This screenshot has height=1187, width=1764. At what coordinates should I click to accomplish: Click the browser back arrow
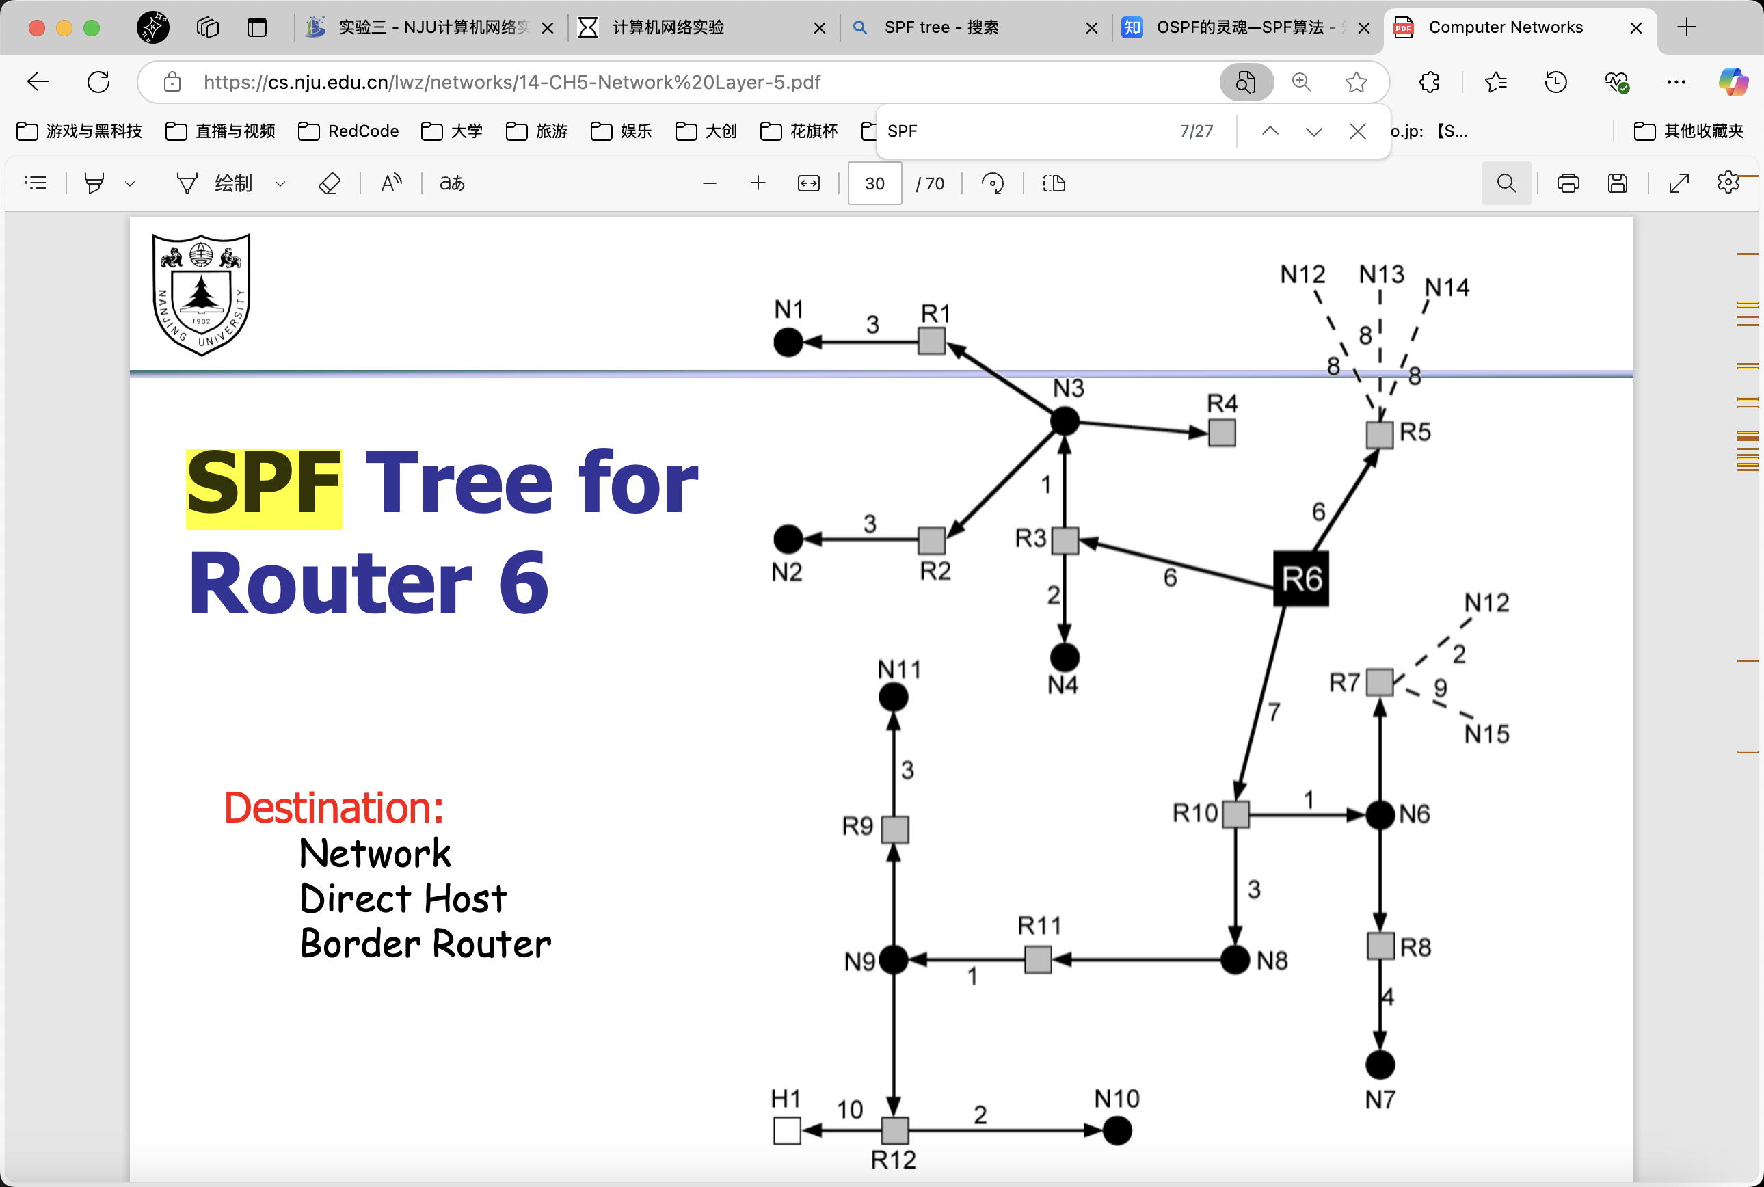pyautogui.click(x=38, y=82)
